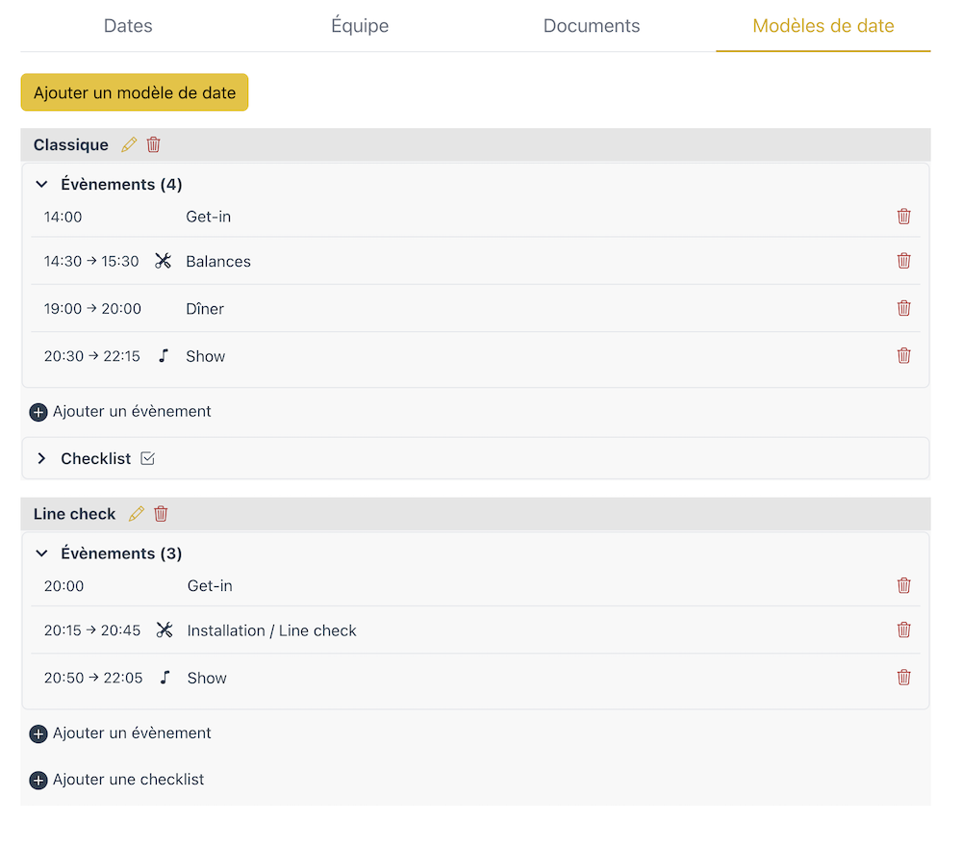Delete the Installation / Line check event

point(903,630)
